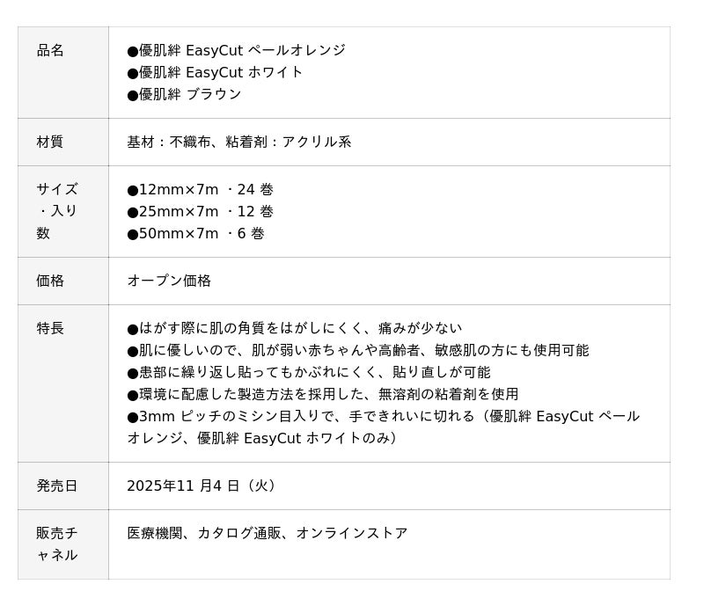Click the 優肌絆 ブラウン entry
704x606 pixels.
click(x=184, y=94)
